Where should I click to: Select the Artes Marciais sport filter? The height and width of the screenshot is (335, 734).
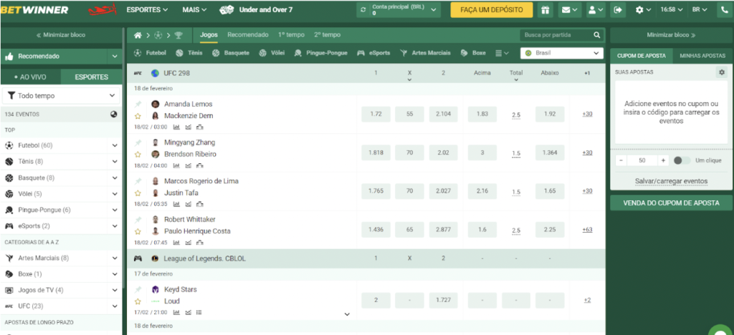(426, 53)
